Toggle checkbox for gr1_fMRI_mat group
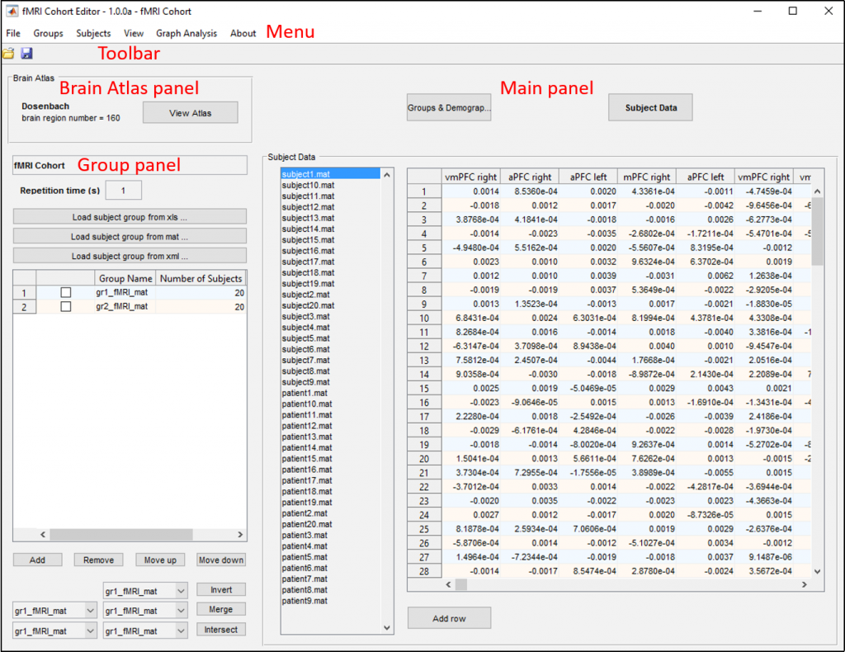The image size is (845, 652). click(66, 293)
